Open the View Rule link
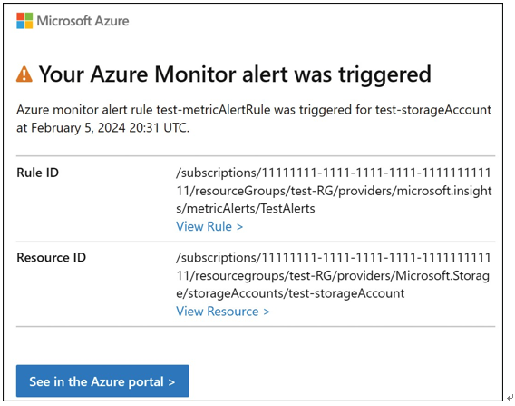Viewport: 515px width, 406px height. [x=209, y=226]
